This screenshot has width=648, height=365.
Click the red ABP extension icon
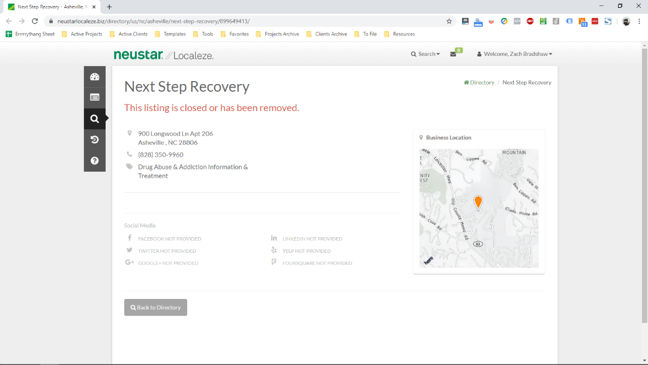[530, 21]
